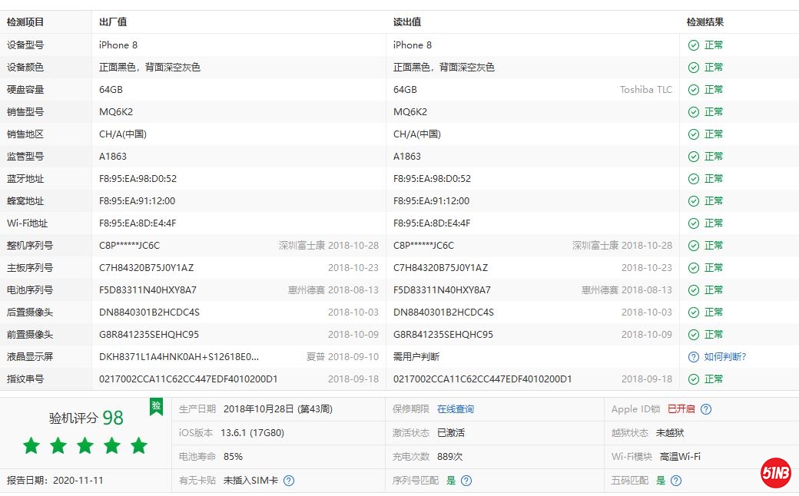This screenshot has height=496, width=799.
Task: Click the green checkmark icon in 主板序列号 row
Action: pyautogui.click(x=694, y=268)
